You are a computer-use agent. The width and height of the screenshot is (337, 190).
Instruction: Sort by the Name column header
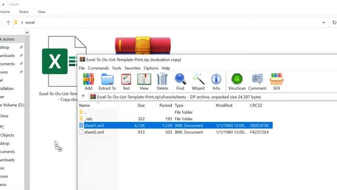click(84, 106)
